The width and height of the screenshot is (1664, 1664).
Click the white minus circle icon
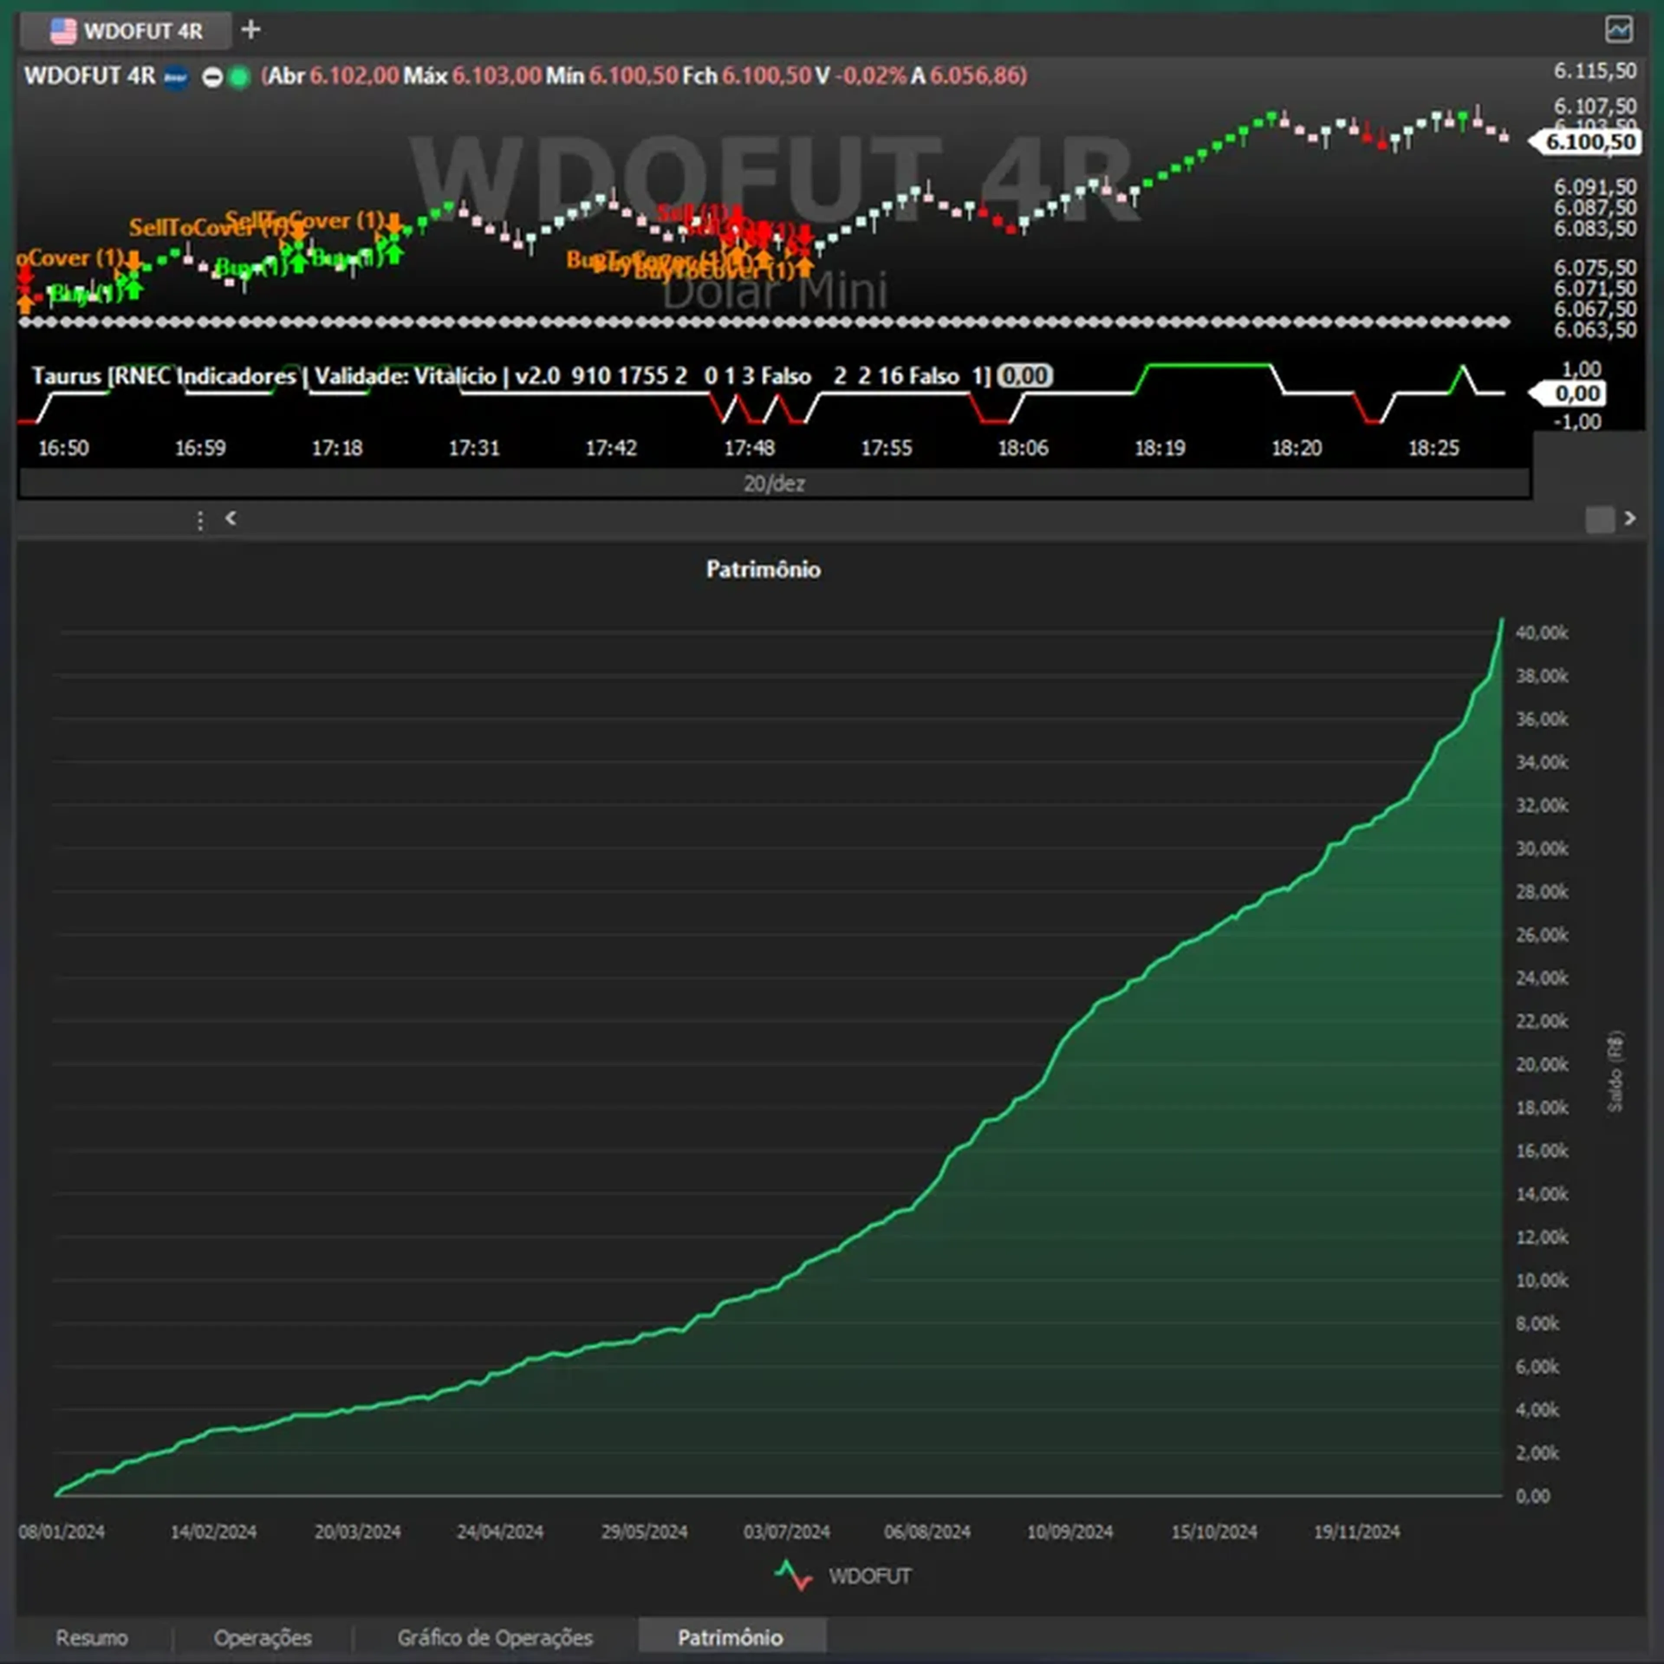[x=212, y=78]
